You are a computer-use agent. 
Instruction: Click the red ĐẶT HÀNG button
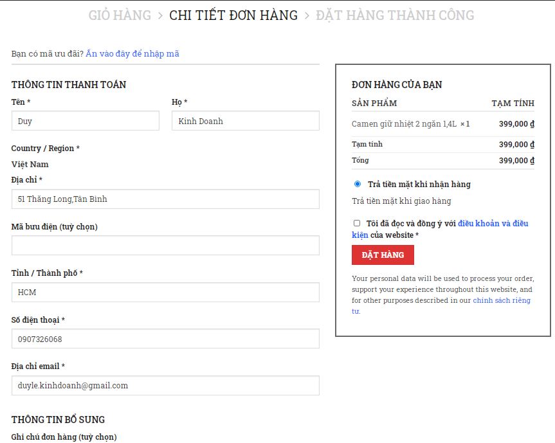pos(383,255)
